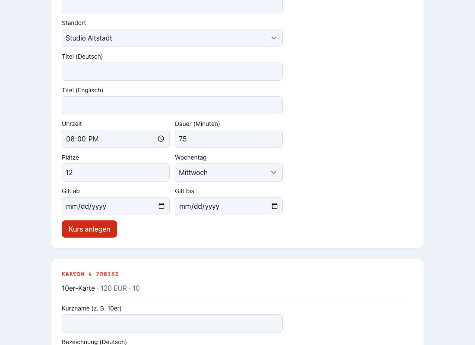Click the Dauer (Minuten) label
This screenshot has height=345, width=475.
pos(197,124)
